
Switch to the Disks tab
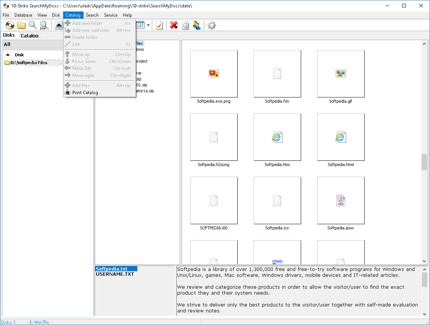pyautogui.click(x=9, y=35)
